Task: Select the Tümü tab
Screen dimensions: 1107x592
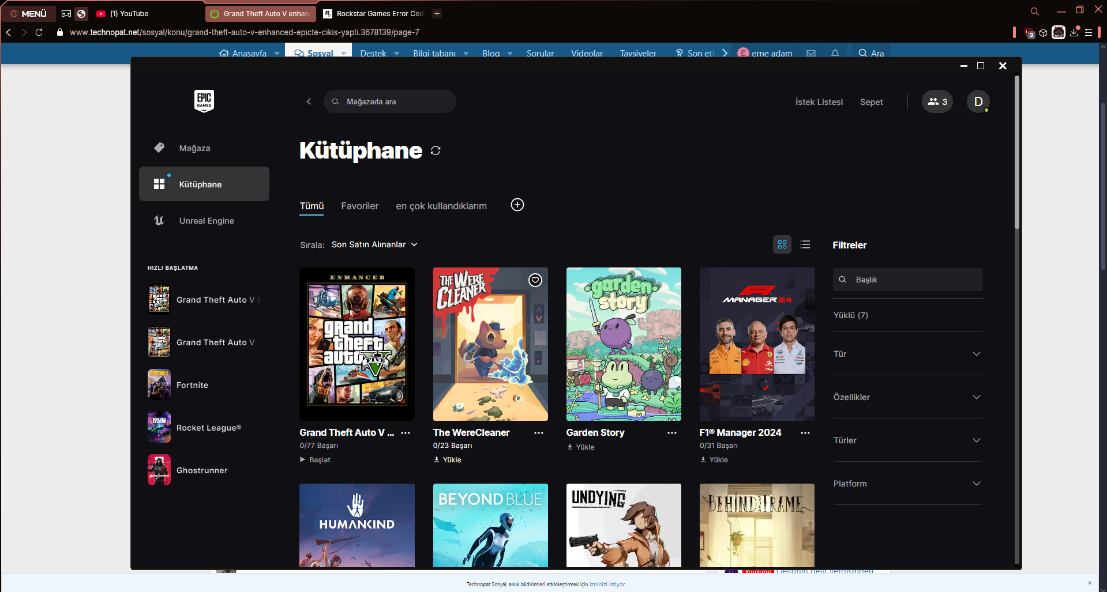Action: (312, 206)
